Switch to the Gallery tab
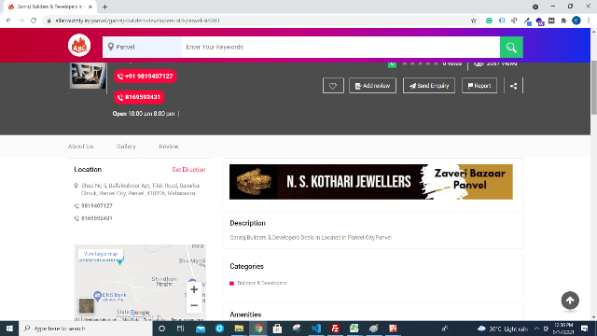 126,147
